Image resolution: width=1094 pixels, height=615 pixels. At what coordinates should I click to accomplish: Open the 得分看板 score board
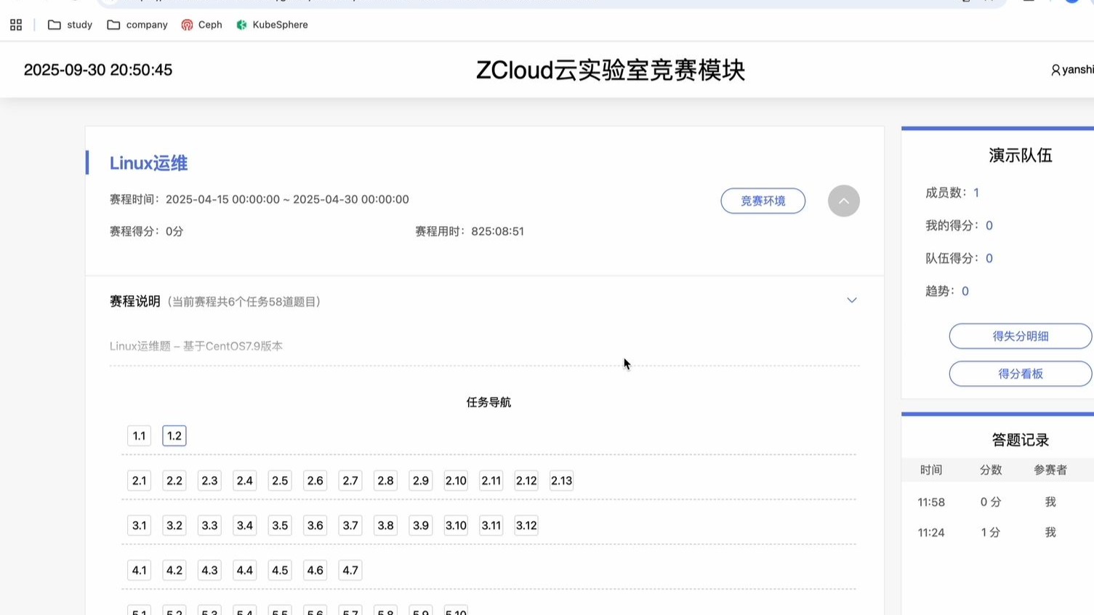tap(1020, 373)
